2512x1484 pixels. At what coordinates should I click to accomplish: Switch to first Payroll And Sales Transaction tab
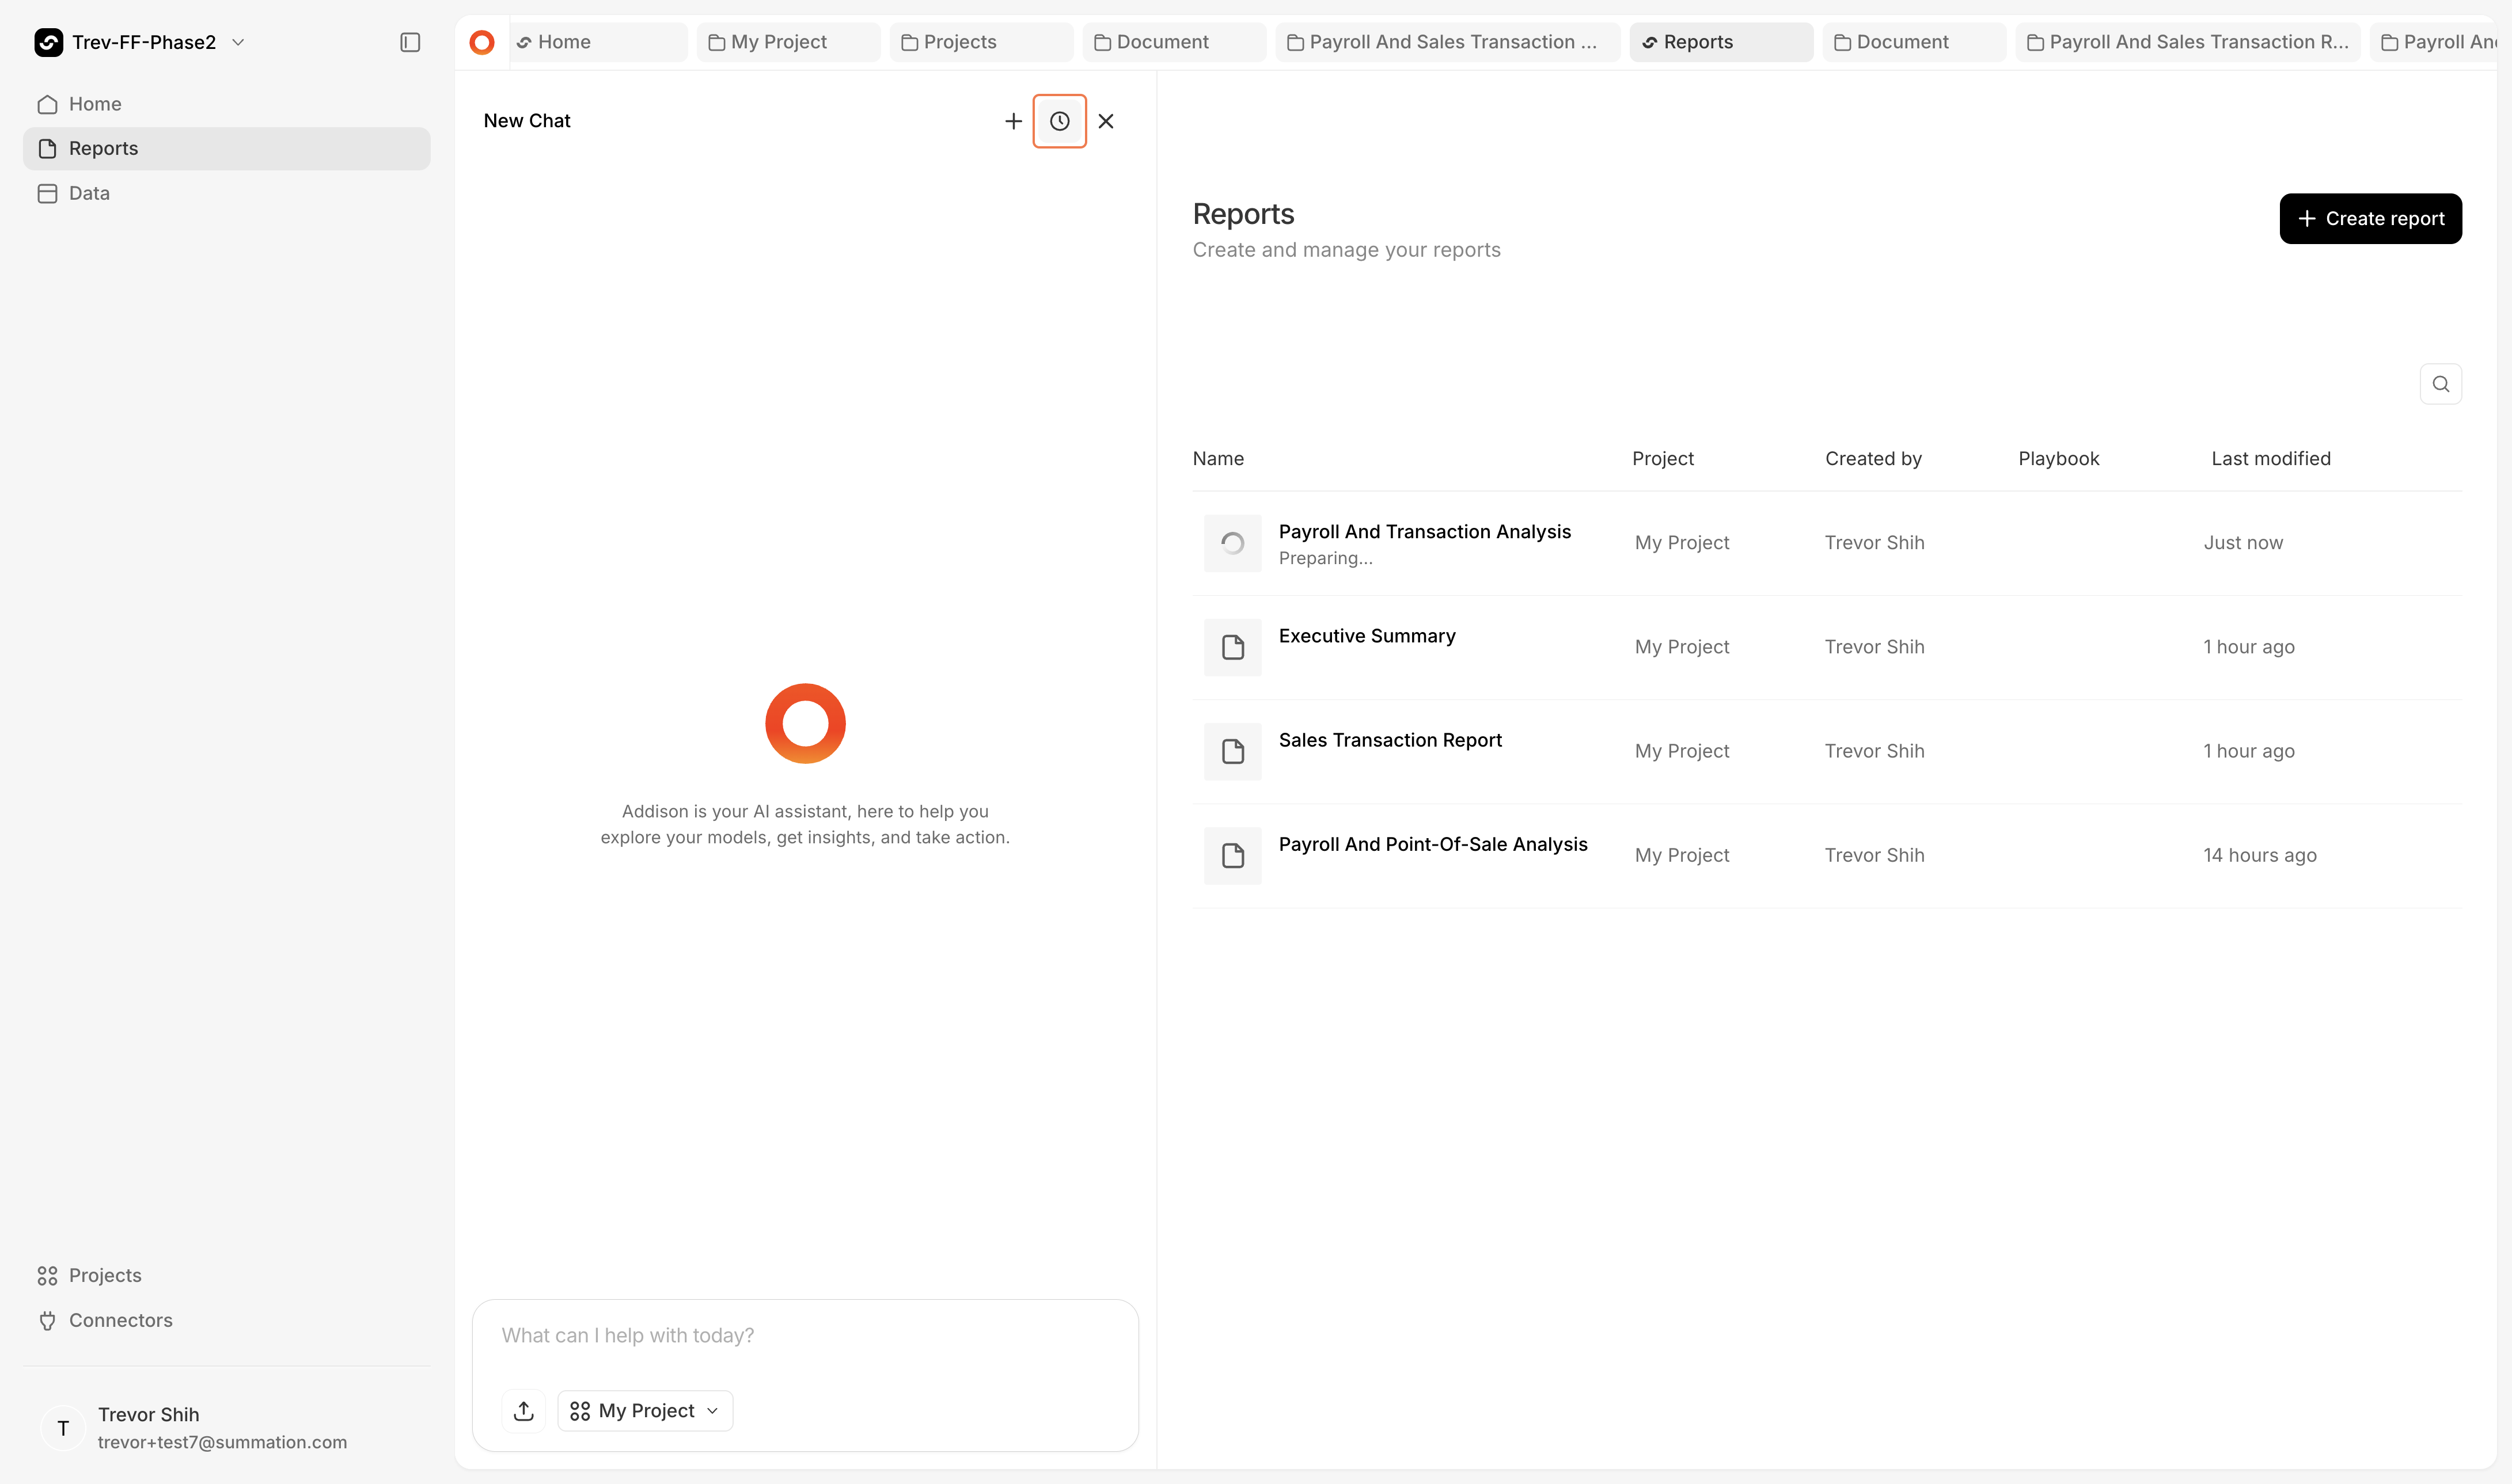tap(1448, 42)
